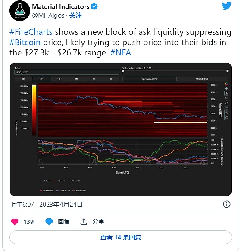
Task: Open the Material Indicators profile avatar
Action: pyautogui.click(x=20, y=11)
